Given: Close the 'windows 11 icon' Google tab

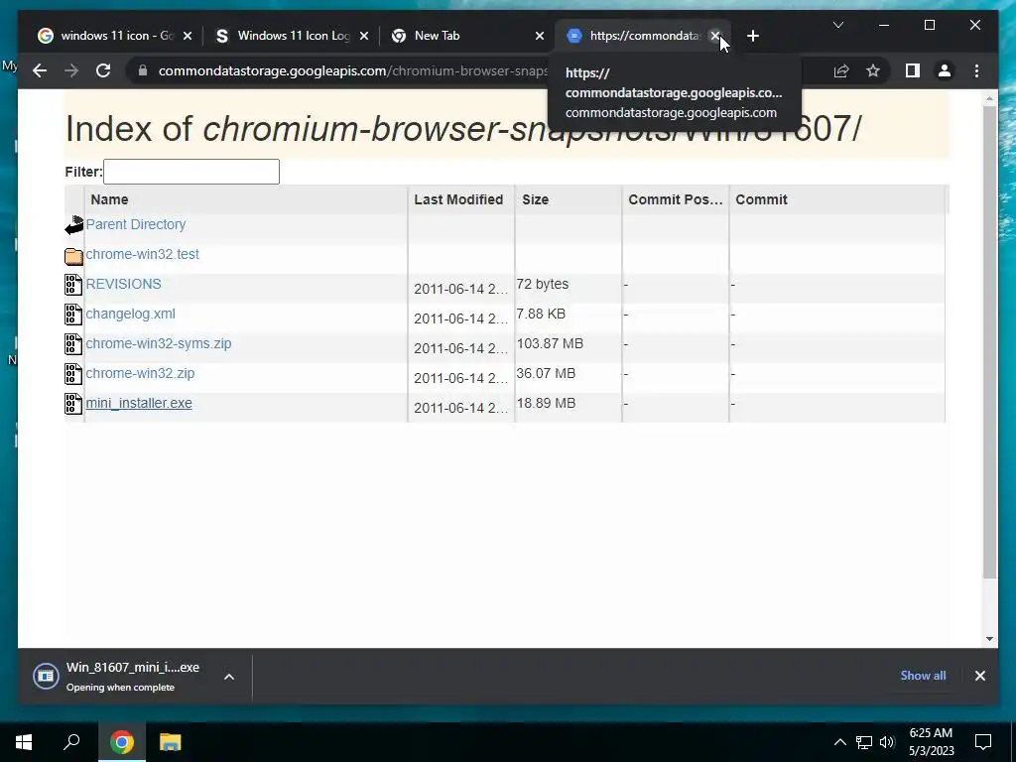Looking at the screenshot, I should 188,37.
